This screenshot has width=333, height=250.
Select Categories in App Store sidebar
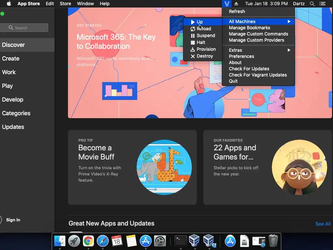[27, 113]
